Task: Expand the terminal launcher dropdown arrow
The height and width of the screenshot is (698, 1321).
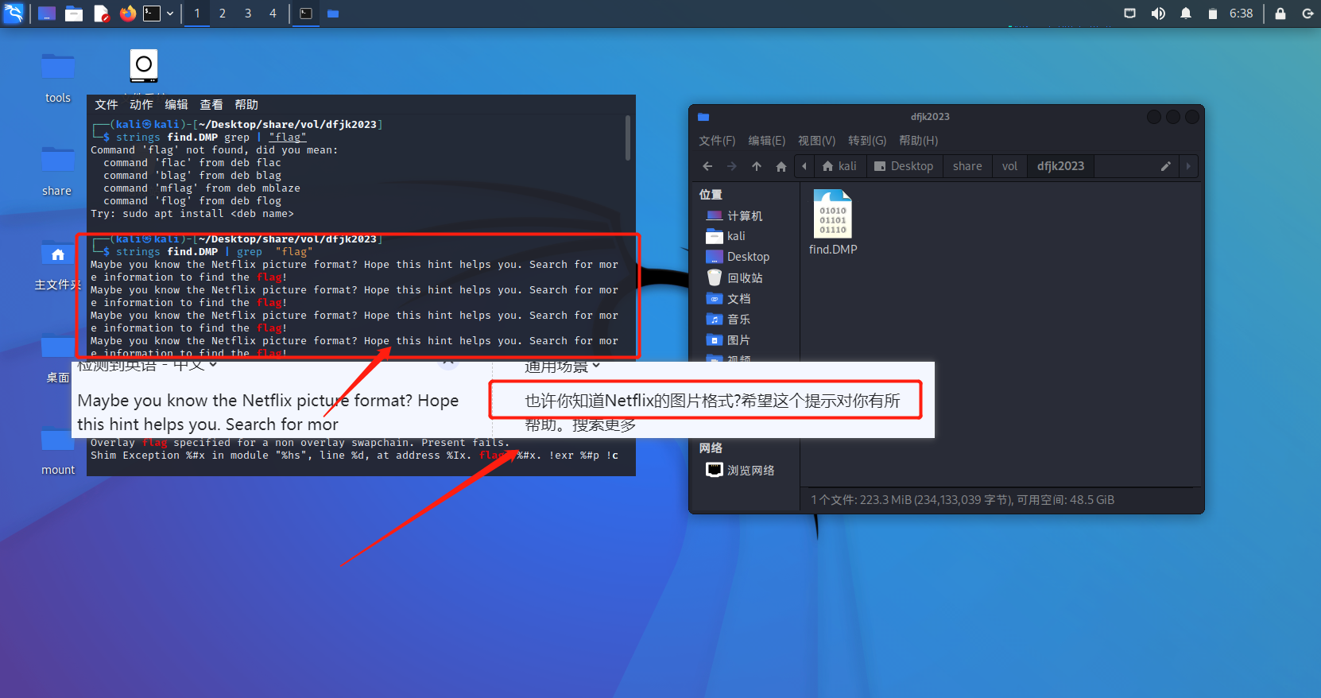Action: [170, 14]
